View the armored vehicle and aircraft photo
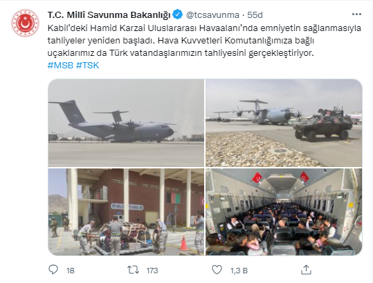Image resolution: width=373 pixels, height=283 pixels. [x=284, y=123]
